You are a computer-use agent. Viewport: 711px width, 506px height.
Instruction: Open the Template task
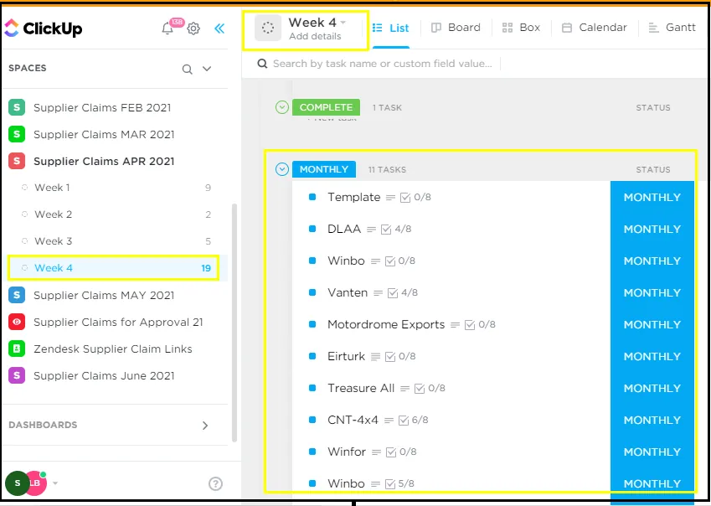[353, 197]
